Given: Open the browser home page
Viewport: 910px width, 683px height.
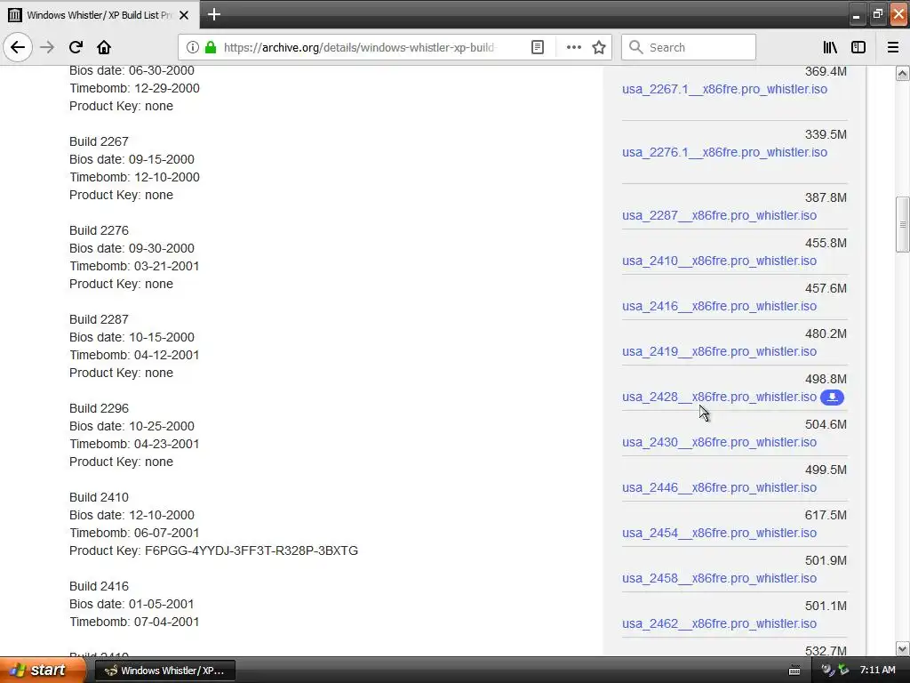Looking at the screenshot, I should coord(104,47).
